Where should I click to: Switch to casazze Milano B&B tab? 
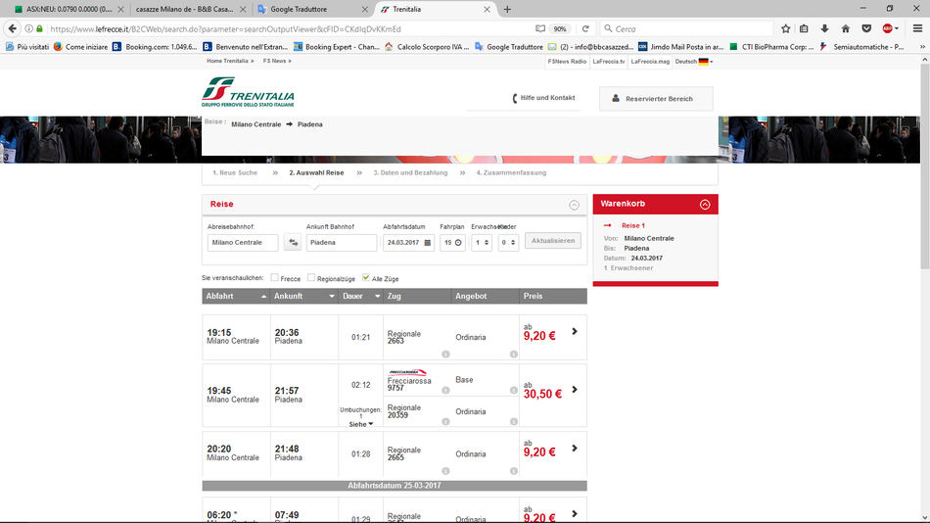pyautogui.click(x=190, y=9)
